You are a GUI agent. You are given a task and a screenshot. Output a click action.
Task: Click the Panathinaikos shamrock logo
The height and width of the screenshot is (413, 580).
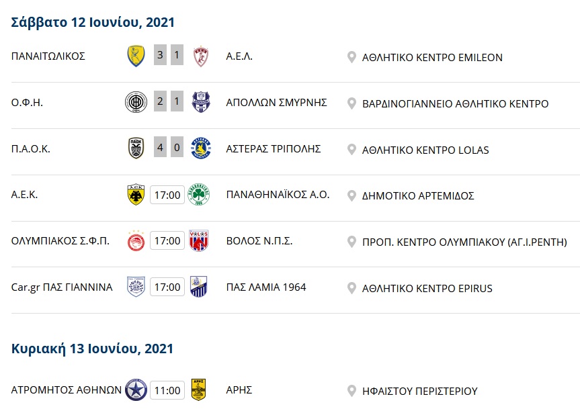click(199, 195)
